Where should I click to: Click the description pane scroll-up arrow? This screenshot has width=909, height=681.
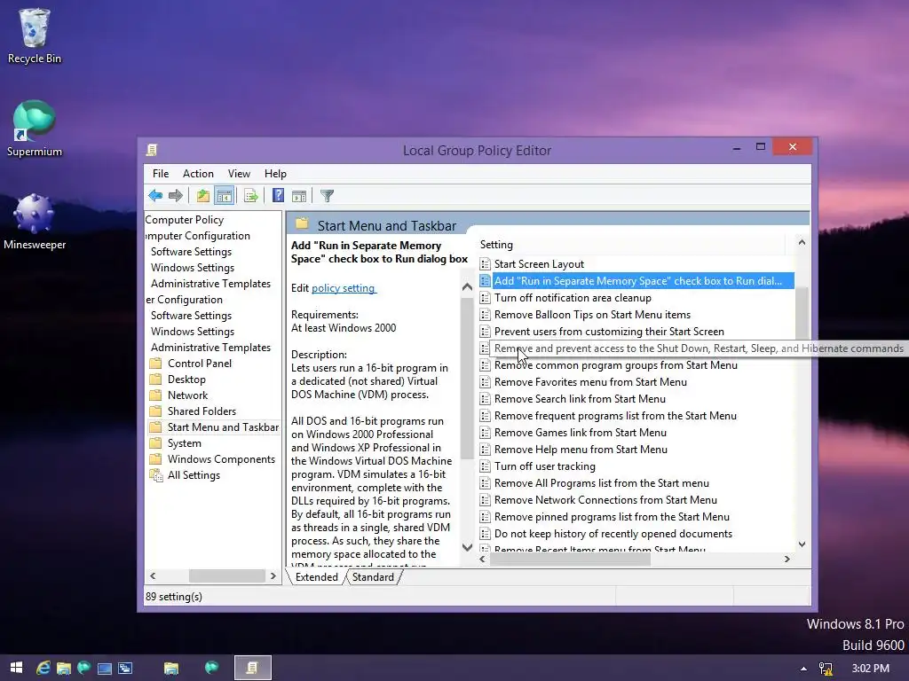(x=467, y=286)
